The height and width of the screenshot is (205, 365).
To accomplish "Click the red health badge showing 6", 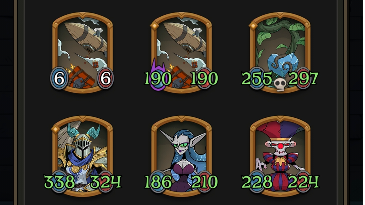I will point(105,78).
